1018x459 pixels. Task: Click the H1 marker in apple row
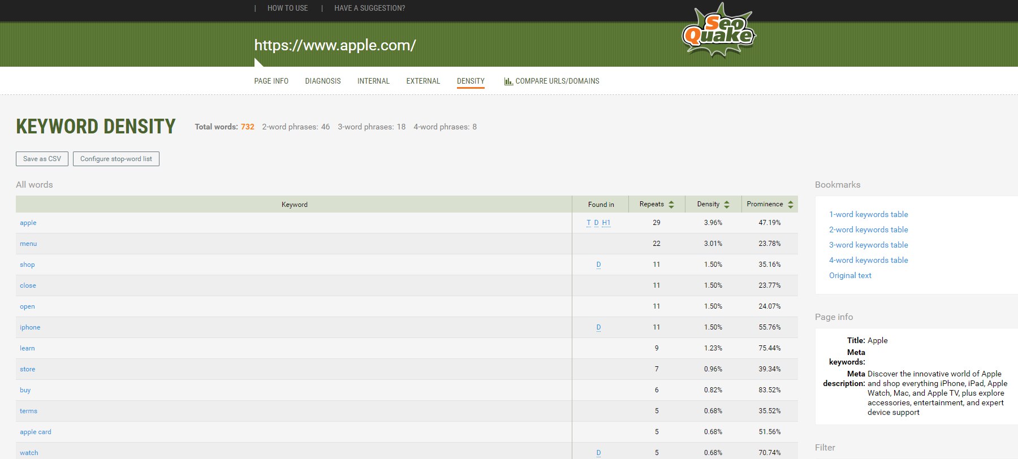point(606,223)
